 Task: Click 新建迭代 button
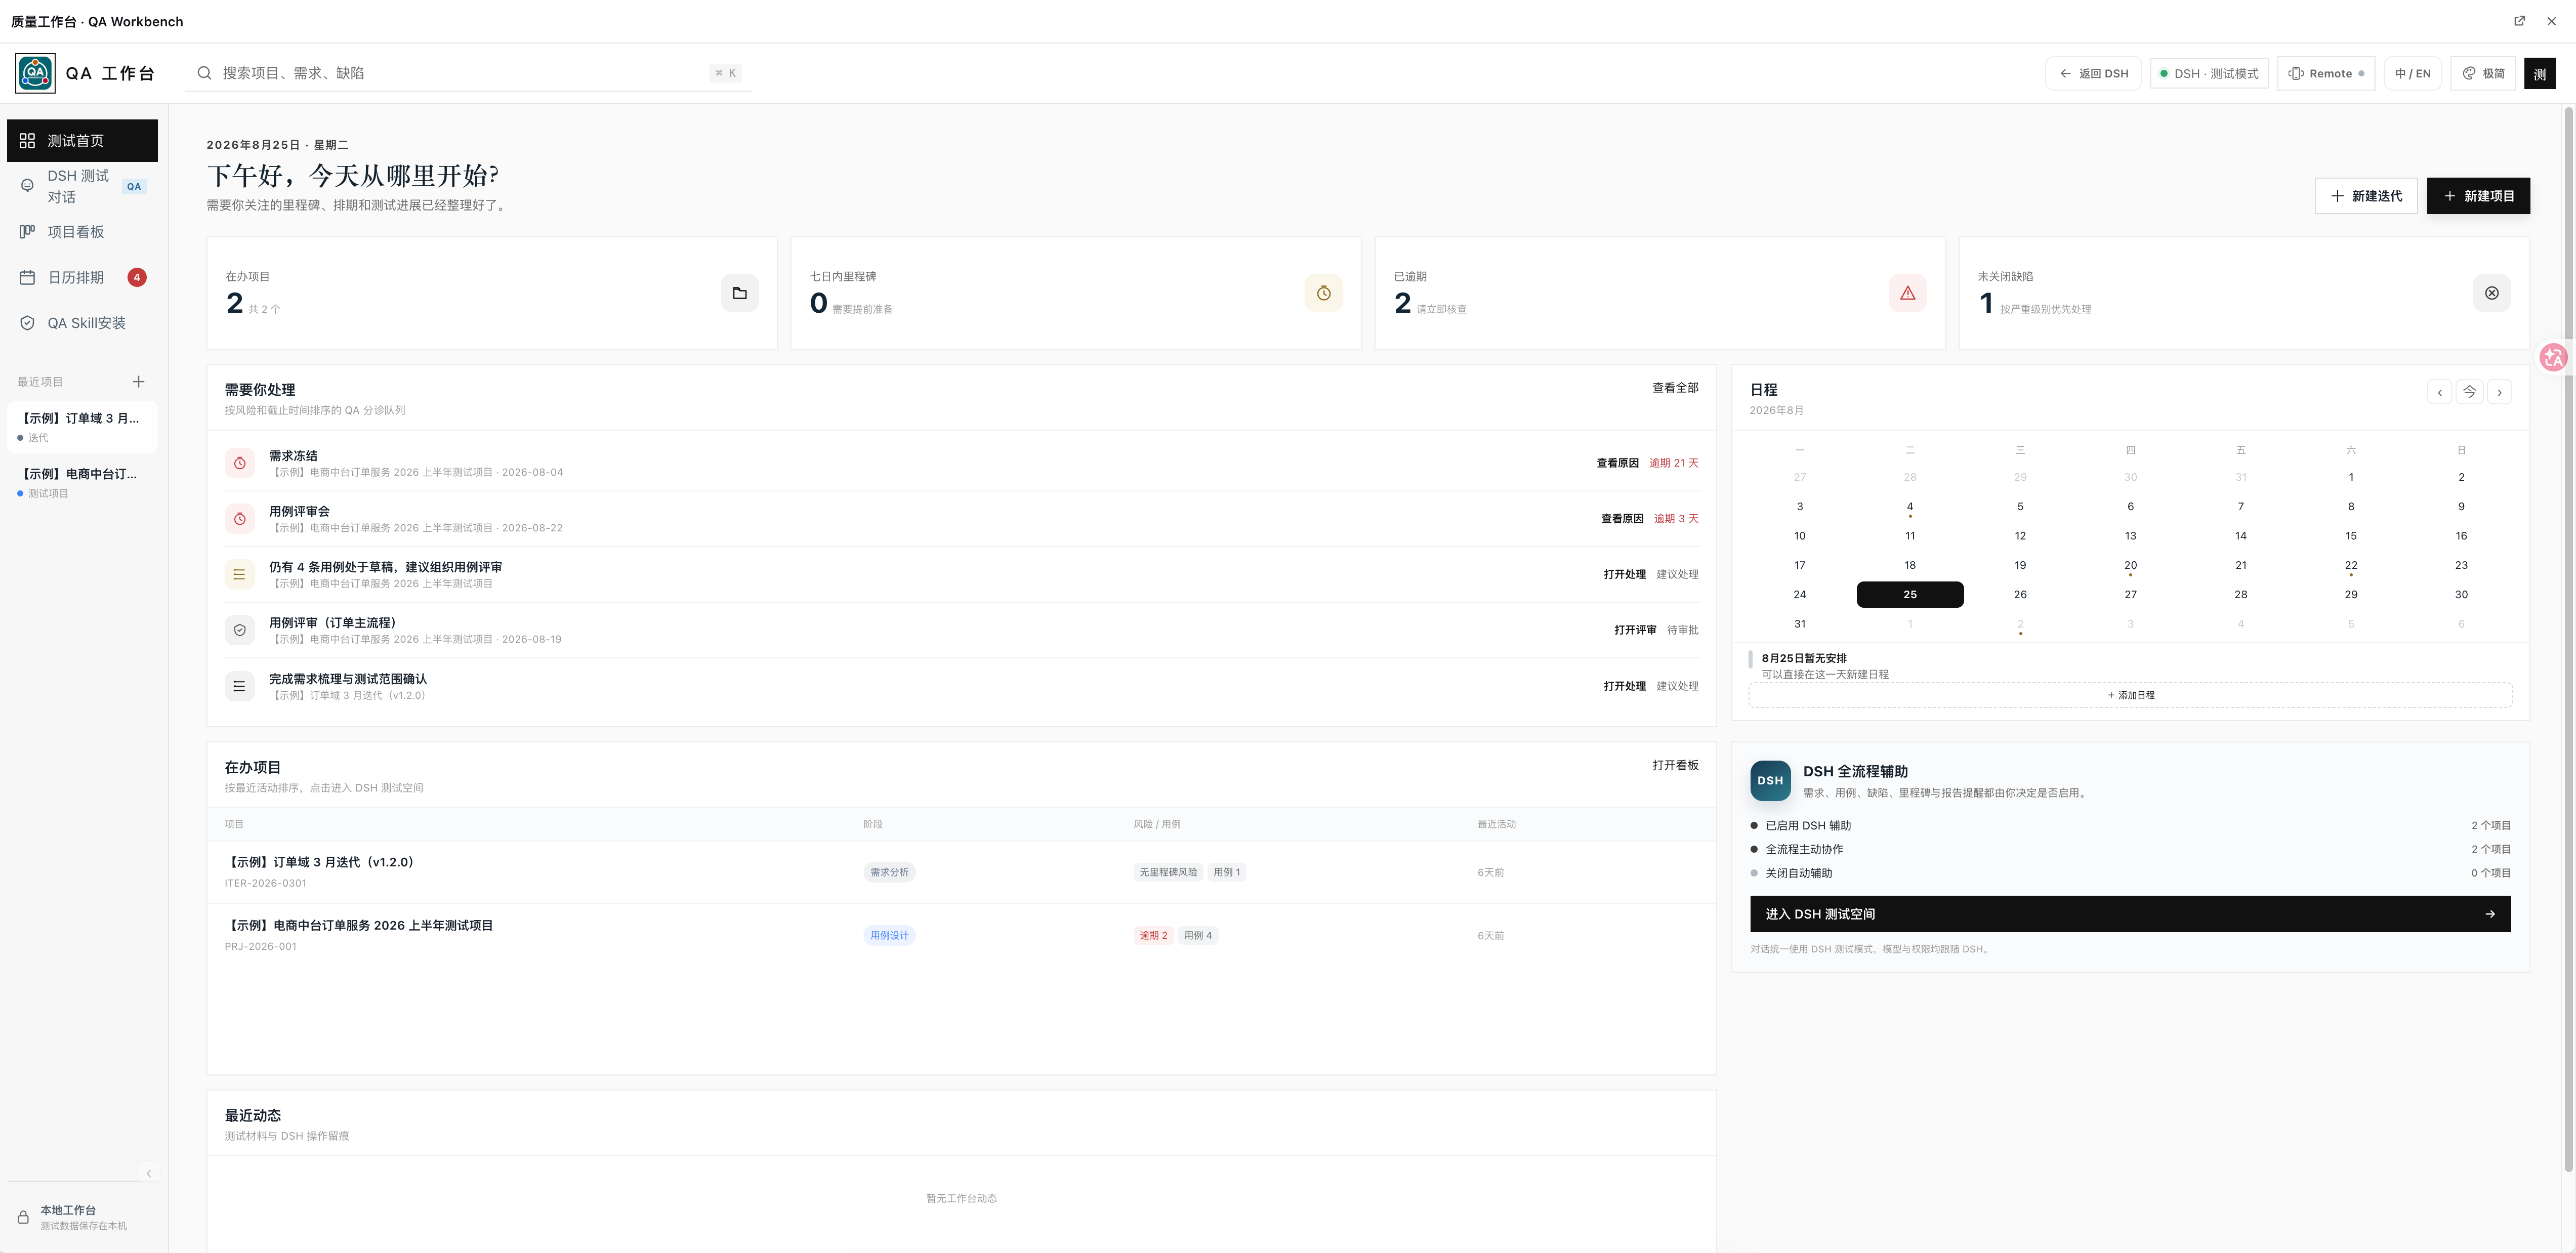(x=2366, y=196)
